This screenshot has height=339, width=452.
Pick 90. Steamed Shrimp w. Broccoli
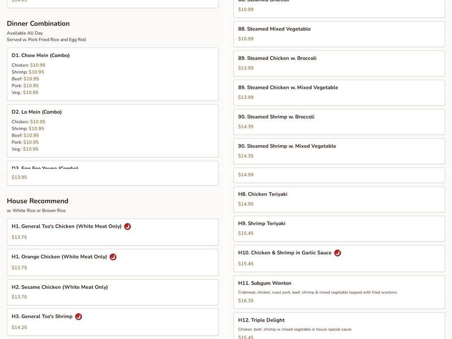(x=339, y=122)
